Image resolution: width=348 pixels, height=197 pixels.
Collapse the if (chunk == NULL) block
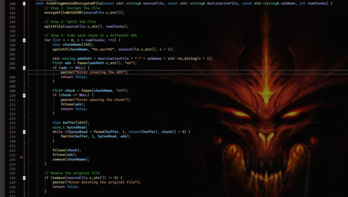(24, 95)
